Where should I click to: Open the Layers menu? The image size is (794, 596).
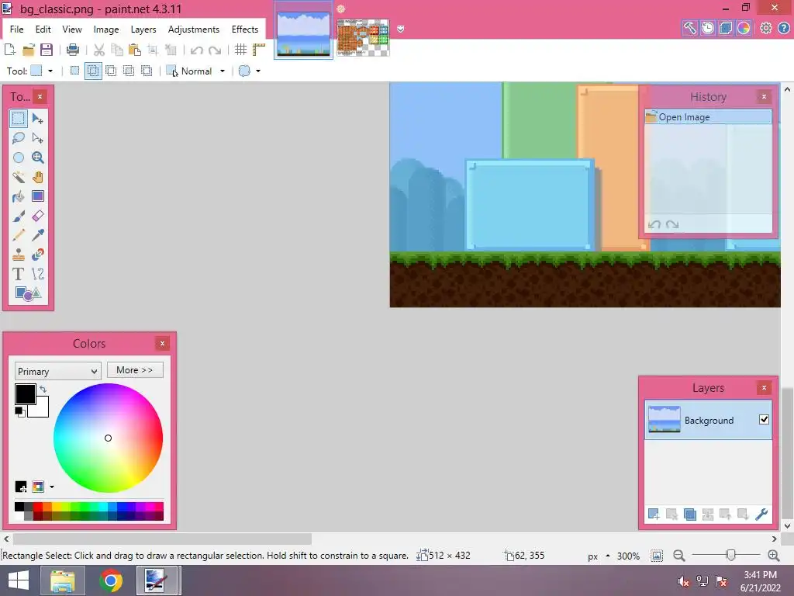point(143,29)
